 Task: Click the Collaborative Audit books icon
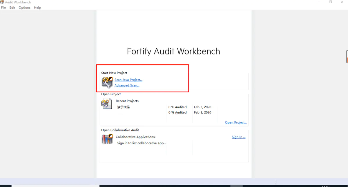107,139
